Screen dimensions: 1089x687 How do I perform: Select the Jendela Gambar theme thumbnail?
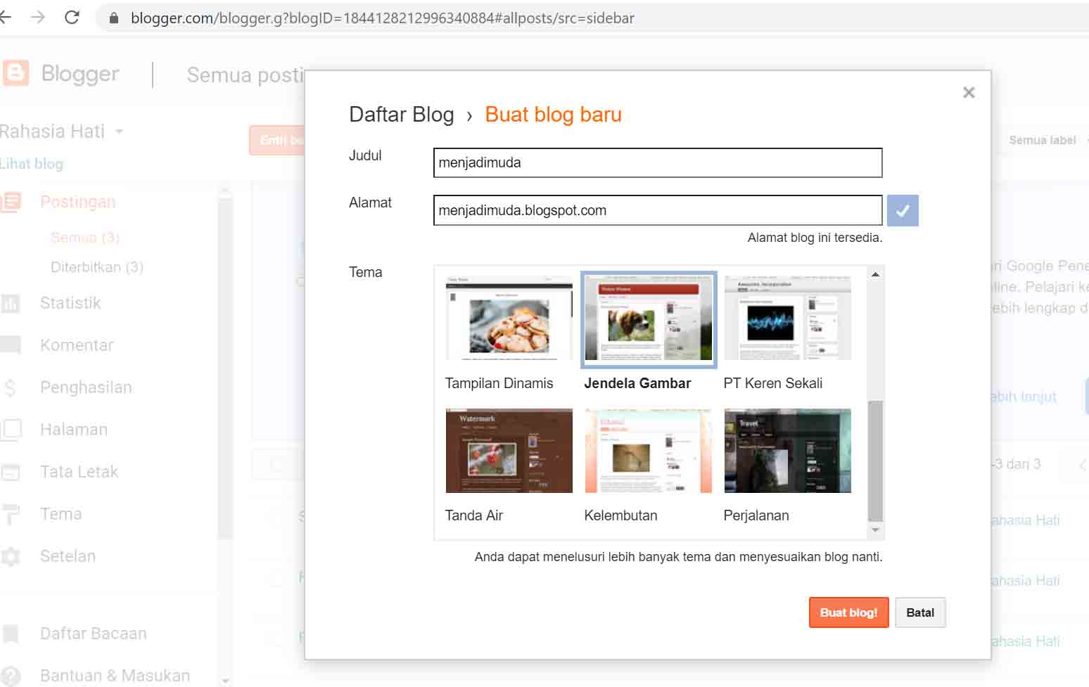tap(649, 319)
